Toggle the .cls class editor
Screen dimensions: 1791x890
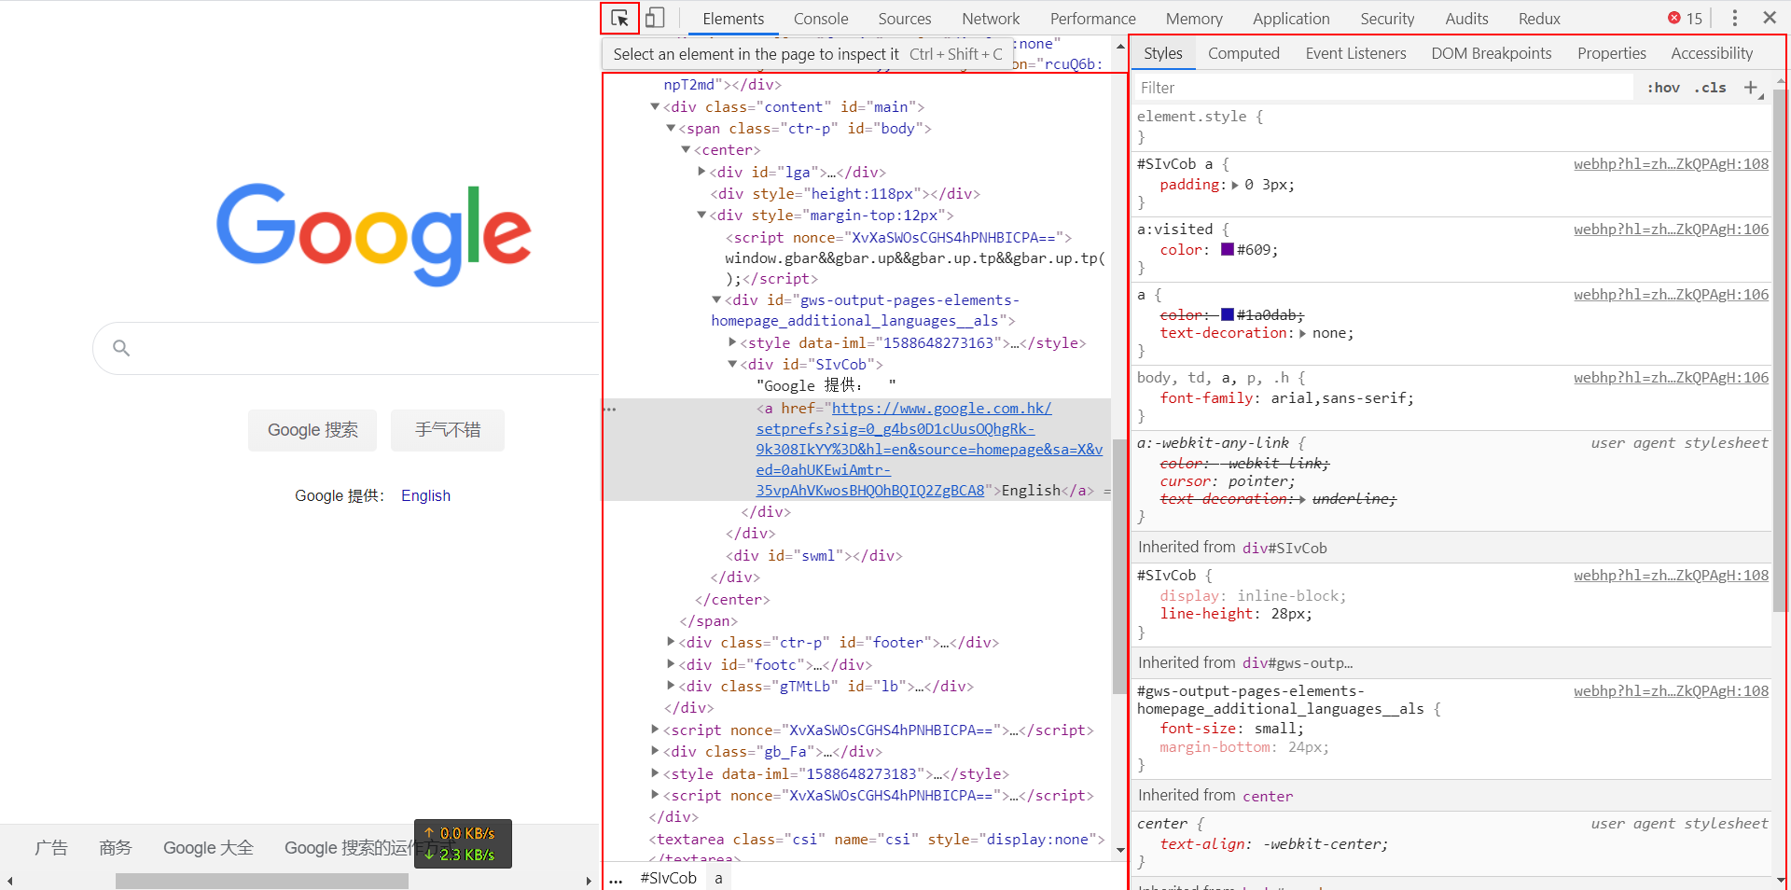click(x=1710, y=88)
